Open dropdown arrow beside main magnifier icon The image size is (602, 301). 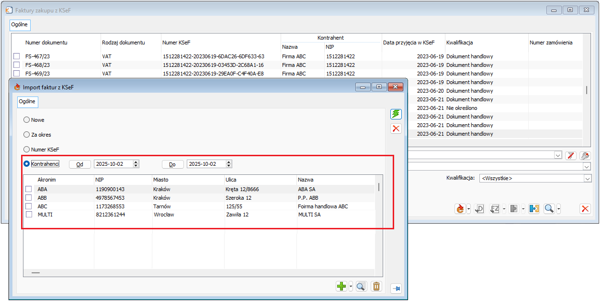(558, 209)
